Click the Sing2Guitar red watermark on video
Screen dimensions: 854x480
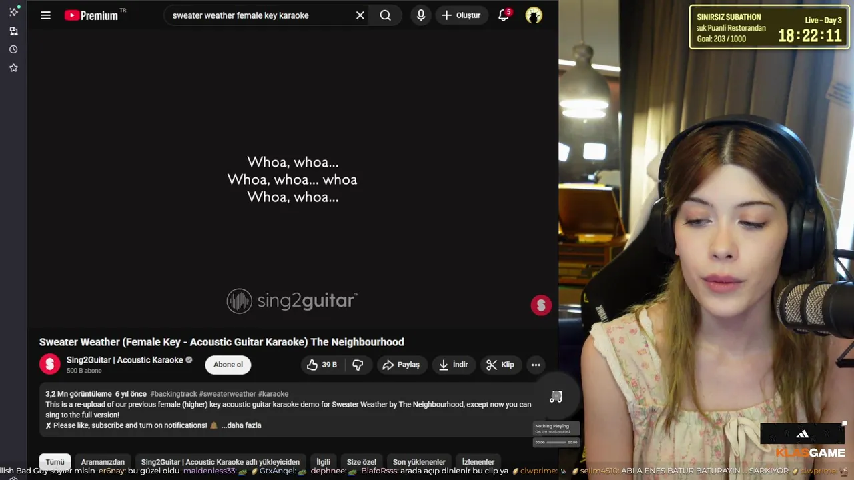coord(541,305)
